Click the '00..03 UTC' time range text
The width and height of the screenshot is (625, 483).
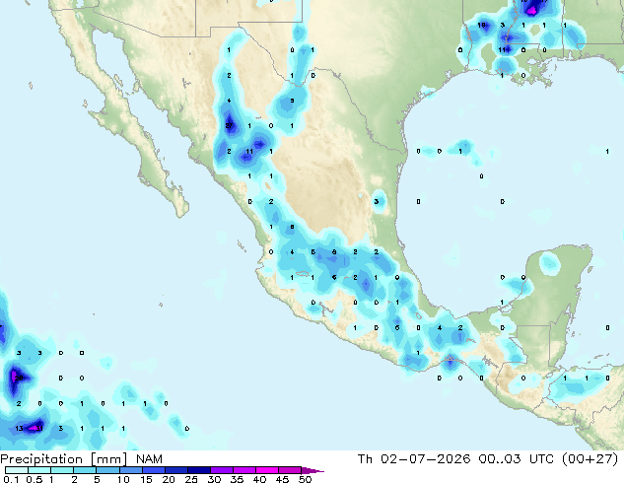[x=516, y=459]
